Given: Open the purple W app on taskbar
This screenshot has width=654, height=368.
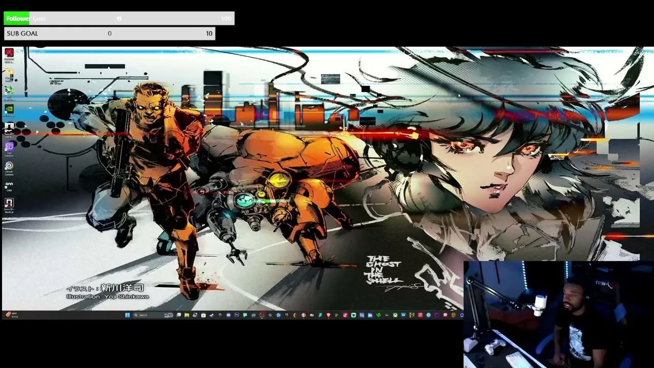Looking at the screenshot, I should click(370, 315).
